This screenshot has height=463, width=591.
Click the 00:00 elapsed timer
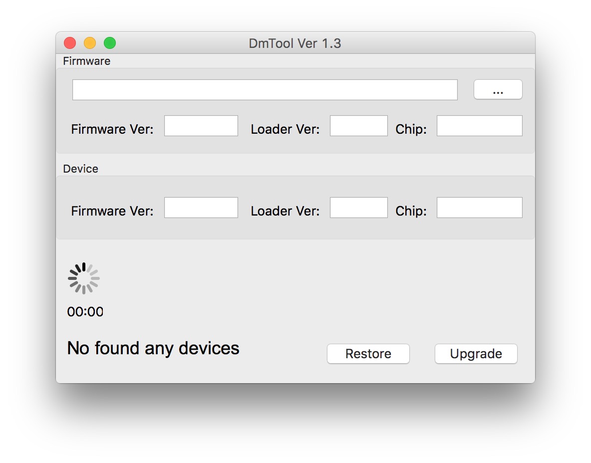85,312
